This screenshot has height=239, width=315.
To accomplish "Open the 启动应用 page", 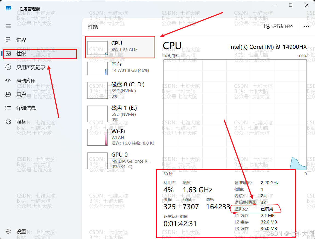I will [41, 81].
